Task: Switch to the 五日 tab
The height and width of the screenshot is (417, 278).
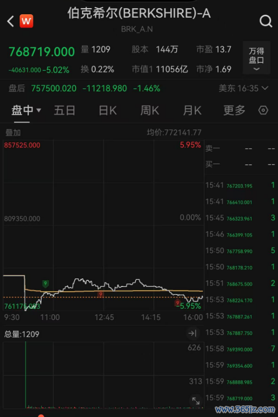Action: [x=64, y=110]
